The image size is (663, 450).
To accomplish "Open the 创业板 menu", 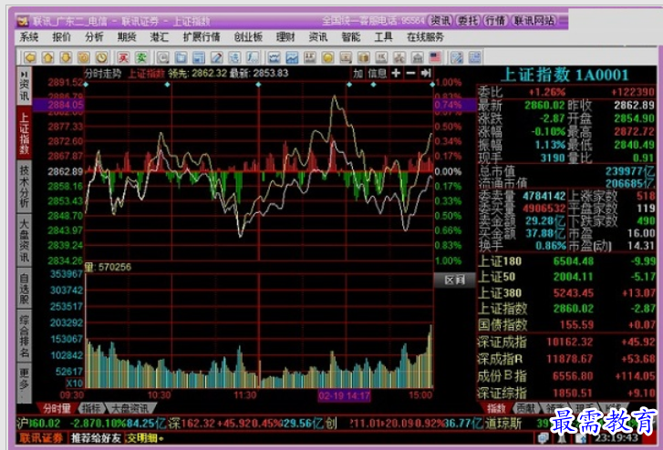I will tap(248, 37).
